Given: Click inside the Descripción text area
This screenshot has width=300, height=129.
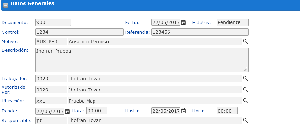Looking at the screenshot, I should 142,60.
